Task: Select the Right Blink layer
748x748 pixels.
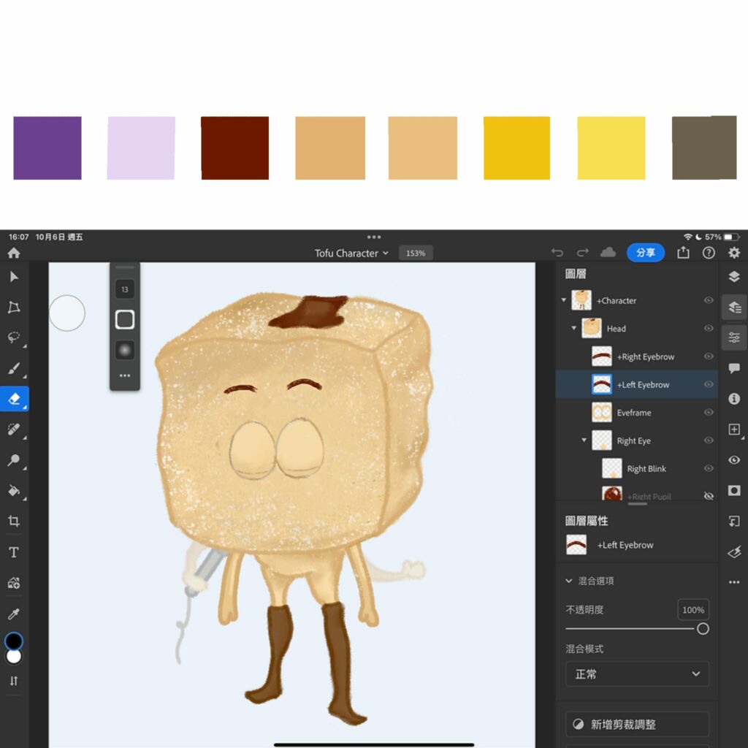Action: tap(646, 469)
